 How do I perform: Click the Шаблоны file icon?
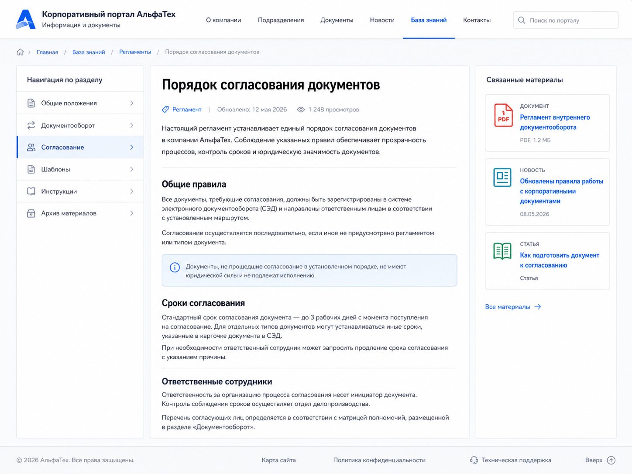coord(31,169)
